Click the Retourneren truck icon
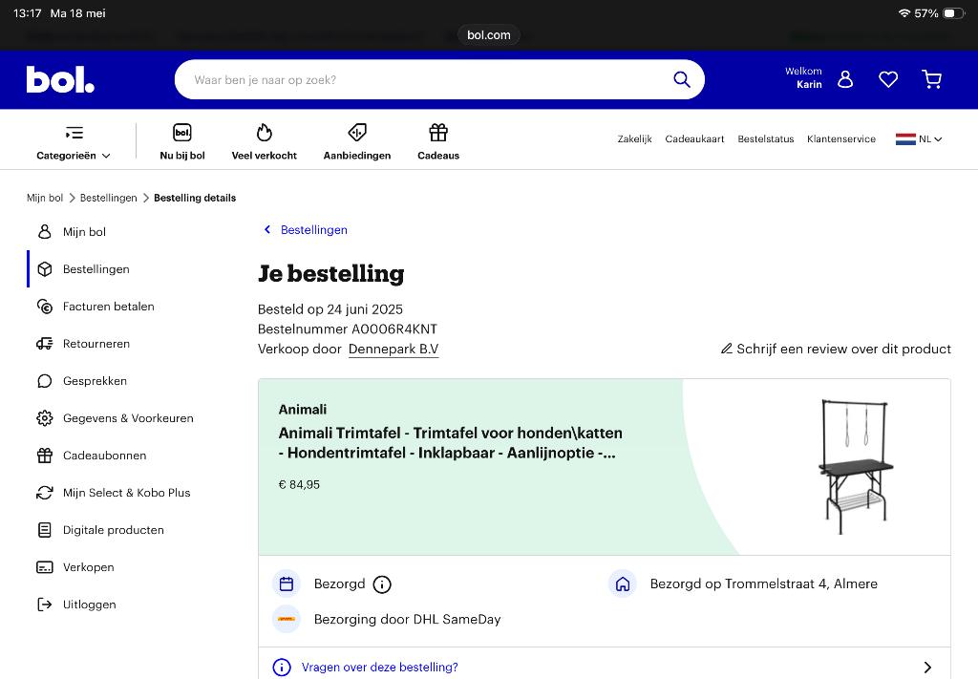The image size is (978, 679). (44, 344)
